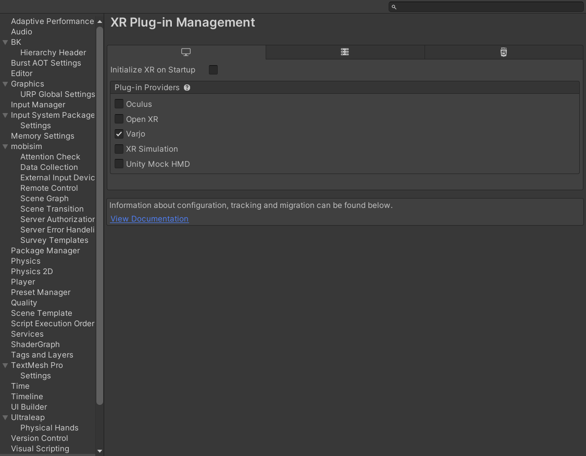Select URP Global Settings
The width and height of the screenshot is (586, 456).
coord(57,94)
